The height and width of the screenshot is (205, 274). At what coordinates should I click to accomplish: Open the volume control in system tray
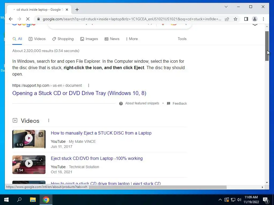239,200
